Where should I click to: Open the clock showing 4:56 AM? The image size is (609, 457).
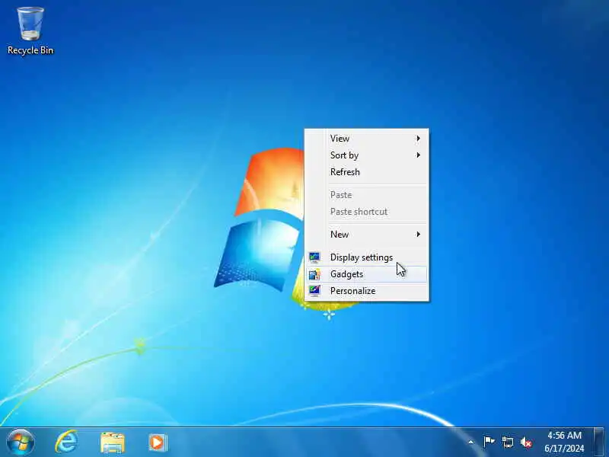pos(564,435)
